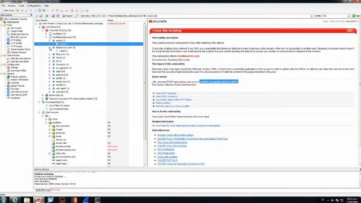
Task: Click the green start icon in the scan toolbar
Action: pos(47,16)
